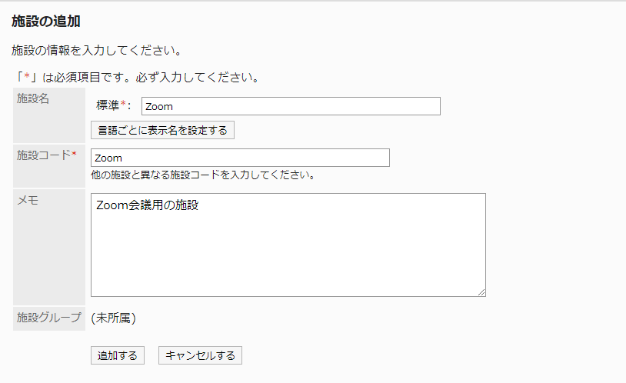Click the hint text under 施設コード field
Viewport: 626px width, 383px height.
(202, 175)
